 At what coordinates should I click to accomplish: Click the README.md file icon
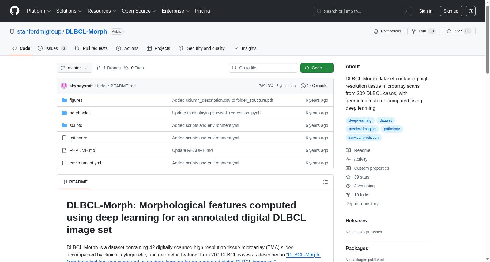pos(64,150)
